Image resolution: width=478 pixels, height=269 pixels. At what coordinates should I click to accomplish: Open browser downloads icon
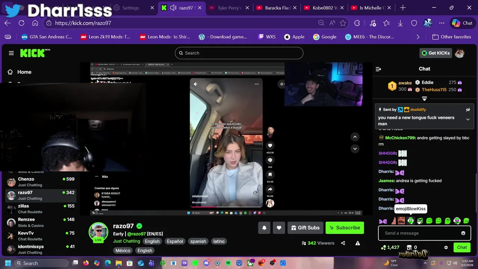pyautogui.click(x=400, y=23)
